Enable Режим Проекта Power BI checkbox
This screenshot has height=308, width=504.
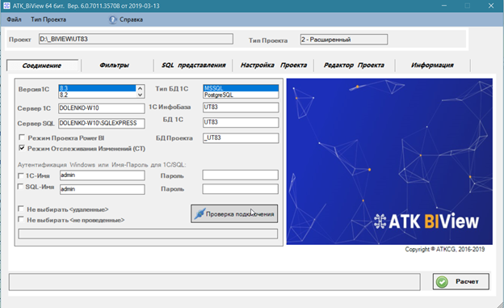(x=22, y=137)
